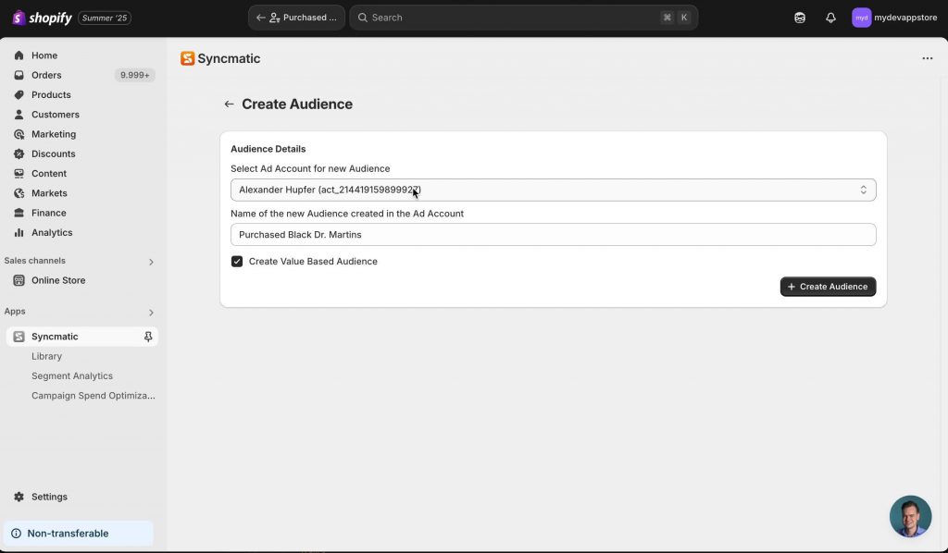Expand the Sales channels section
The height and width of the screenshot is (553, 948).
[x=151, y=262]
